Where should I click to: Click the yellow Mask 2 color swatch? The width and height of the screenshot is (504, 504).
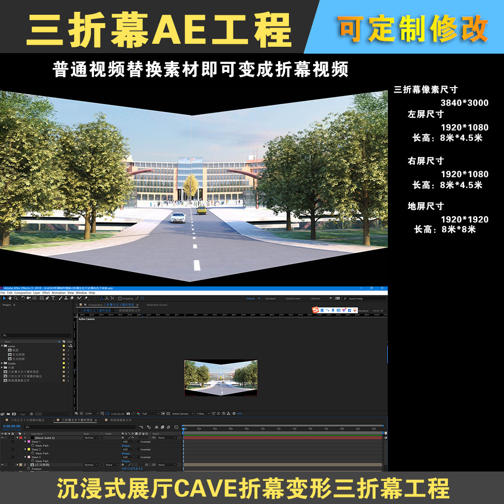coord(29,449)
